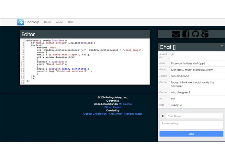Click the Chat [] panel heading
The image size is (225, 160).
coord(167,47)
